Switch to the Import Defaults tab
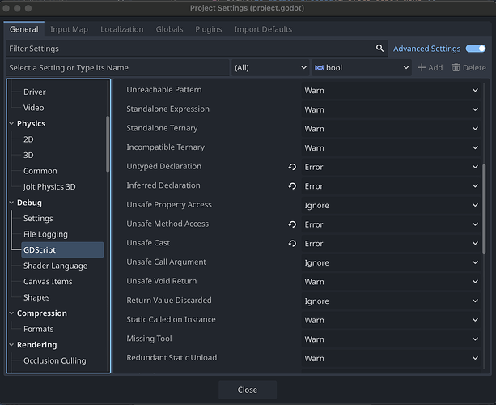 263,29
